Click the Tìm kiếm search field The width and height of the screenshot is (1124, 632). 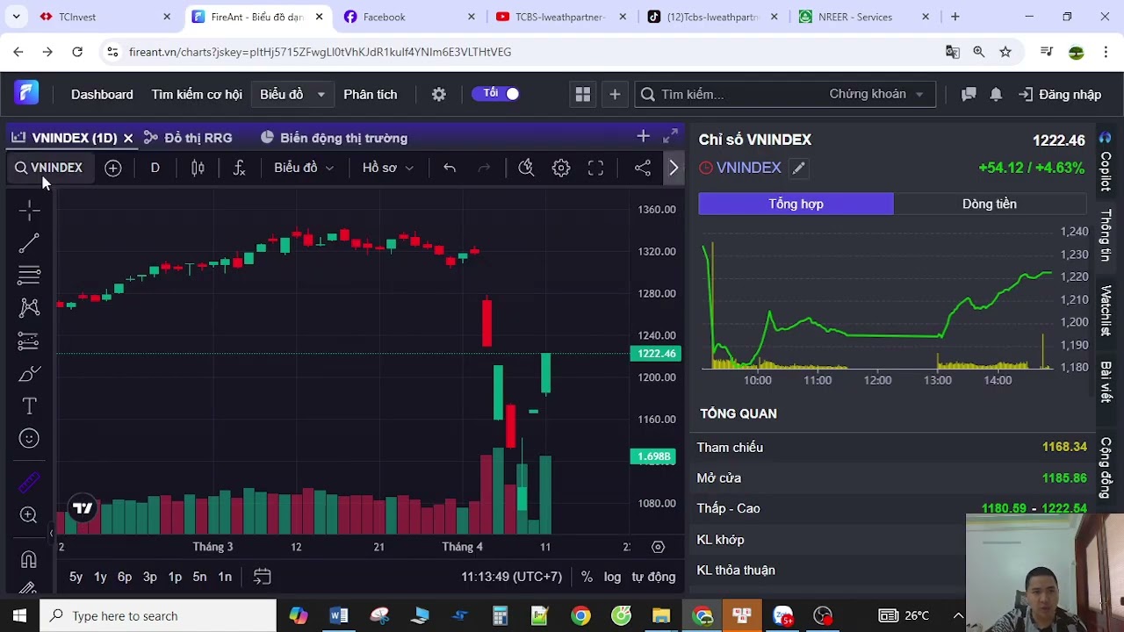[x=729, y=94]
